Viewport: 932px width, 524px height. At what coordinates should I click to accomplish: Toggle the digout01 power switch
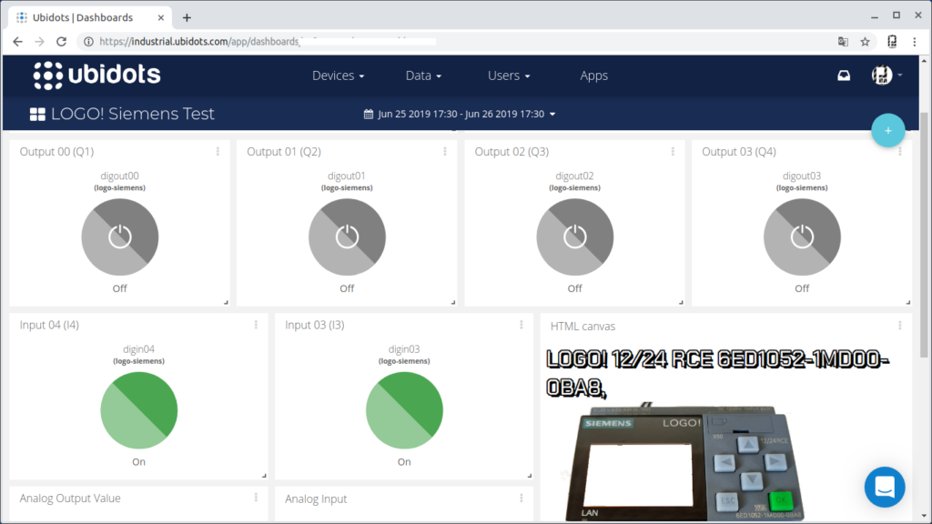347,237
